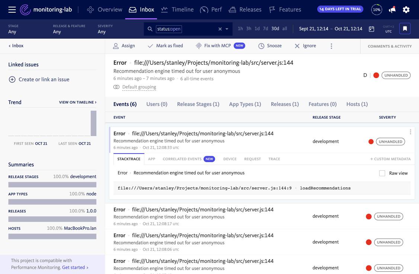419x274 pixels.
Task: Click the trend chart bar
Action: pyautogui.click(x=93, y=123)
